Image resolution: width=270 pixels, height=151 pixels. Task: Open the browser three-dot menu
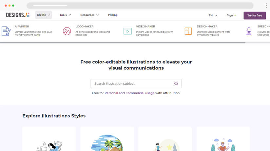click(x=266, y=6)
